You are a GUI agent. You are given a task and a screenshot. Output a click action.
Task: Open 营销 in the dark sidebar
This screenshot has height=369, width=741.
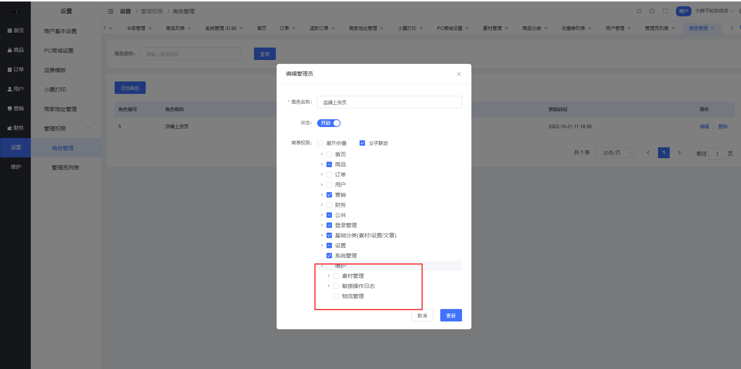tap(16, 108)
